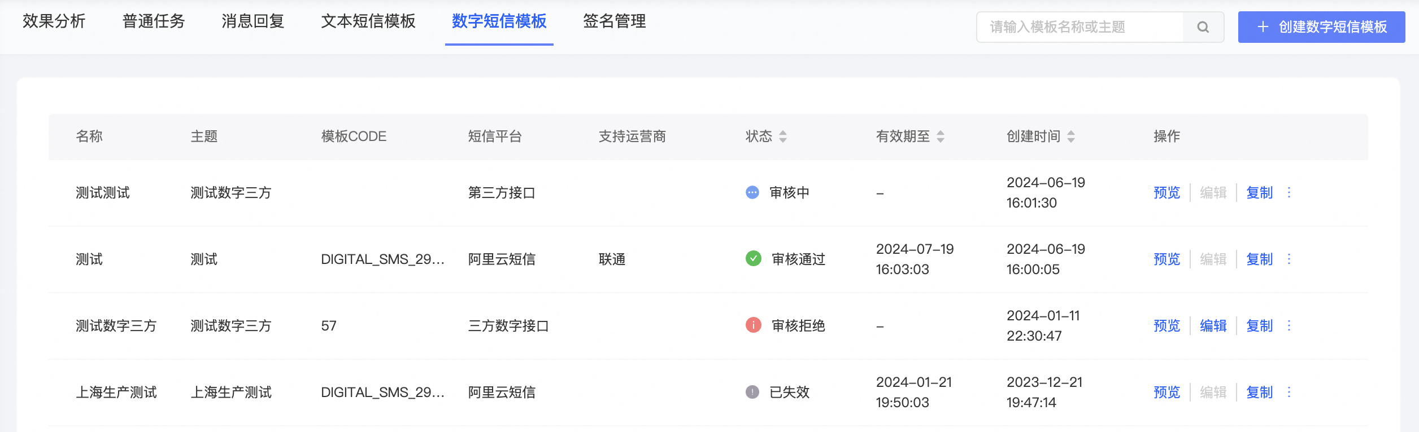
Task: Click 阿里云短信 in 已失效 row
Action: [502, 393]
